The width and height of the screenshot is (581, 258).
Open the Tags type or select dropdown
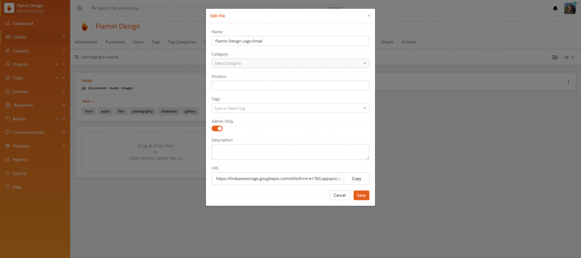pos(290,108)
